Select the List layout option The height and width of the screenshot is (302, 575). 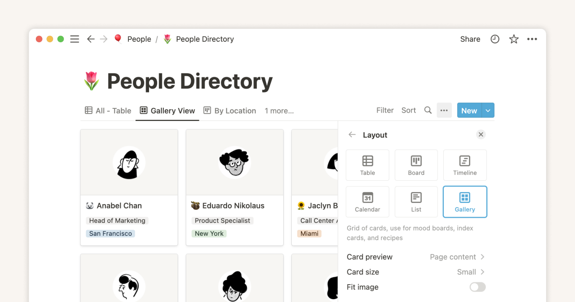point(416,202)
